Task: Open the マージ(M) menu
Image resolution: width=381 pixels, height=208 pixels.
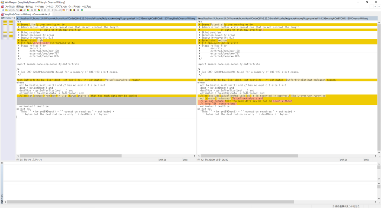Action: [x=39, y=6]
